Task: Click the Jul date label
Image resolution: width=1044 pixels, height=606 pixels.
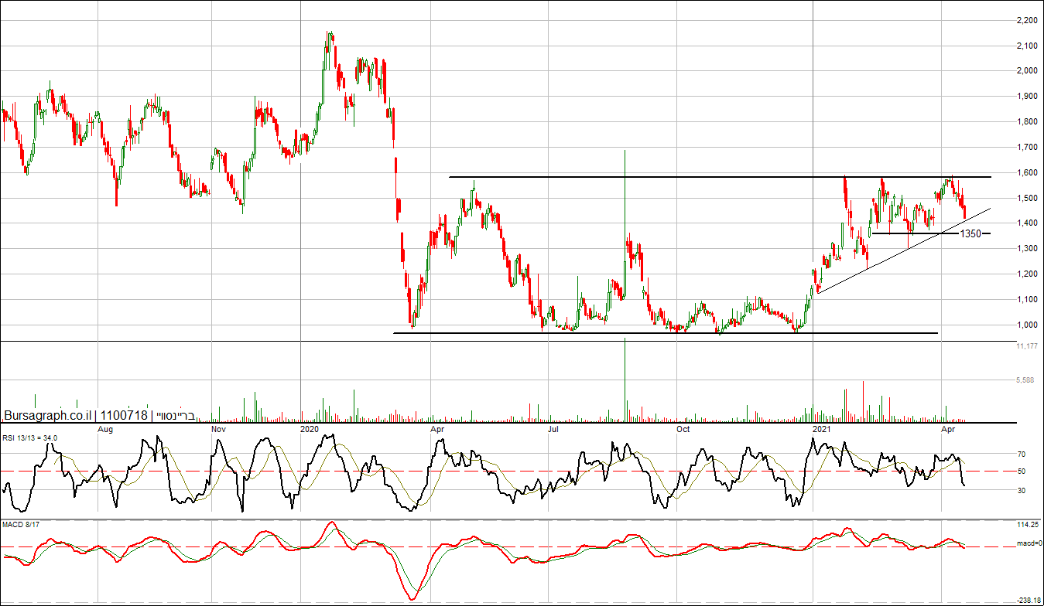Action: tap(553, 428)
